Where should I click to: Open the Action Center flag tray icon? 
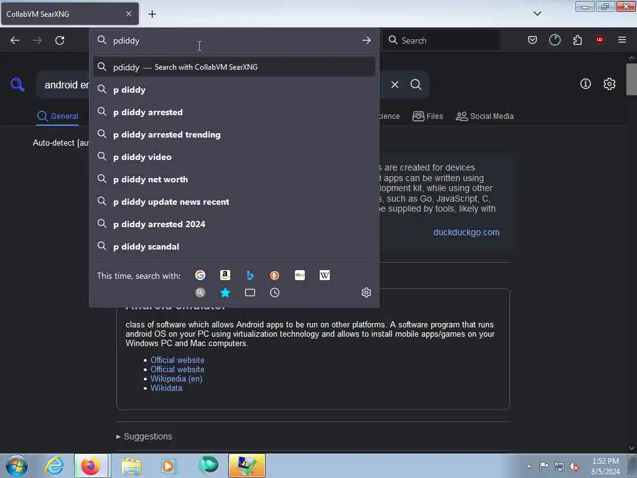(x=544, y=466)
